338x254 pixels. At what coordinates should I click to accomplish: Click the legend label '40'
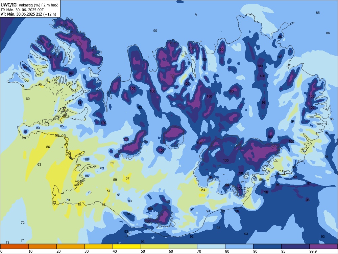(x=115, y=251)
